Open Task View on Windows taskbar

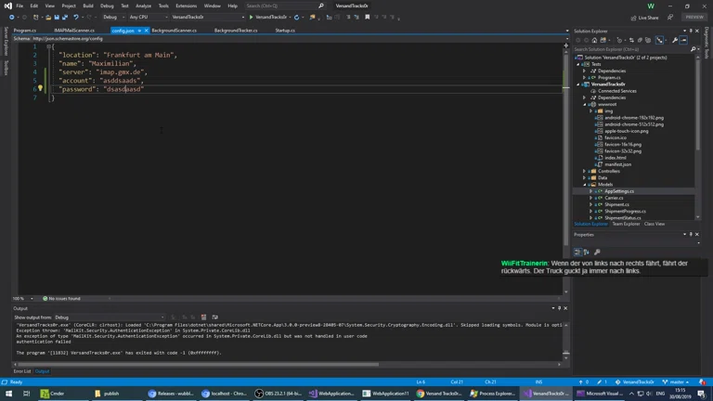(26, 394)
